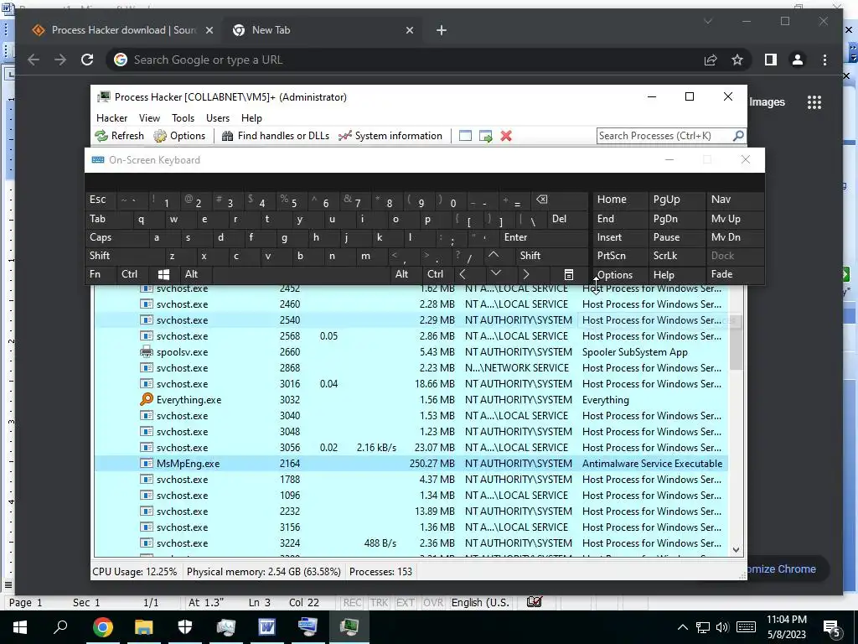Click the backspace key icon on keyboard
This screenshot has height=644, width=858.
coord(560,200)
